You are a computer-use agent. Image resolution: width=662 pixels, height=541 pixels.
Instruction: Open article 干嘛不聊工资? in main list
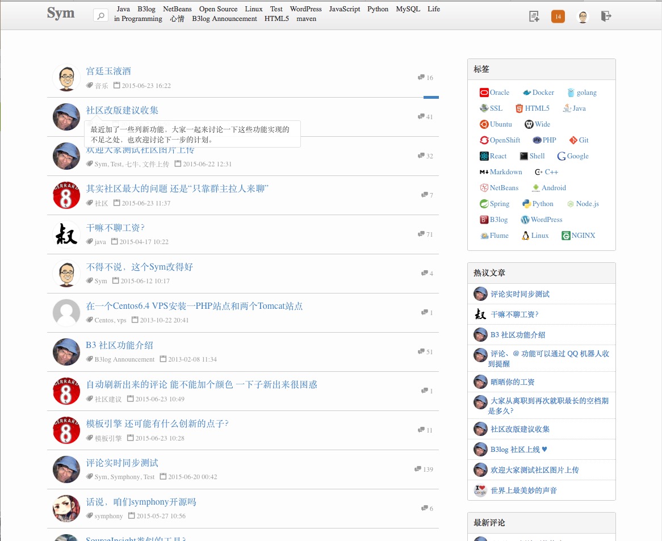pos(115,228)
